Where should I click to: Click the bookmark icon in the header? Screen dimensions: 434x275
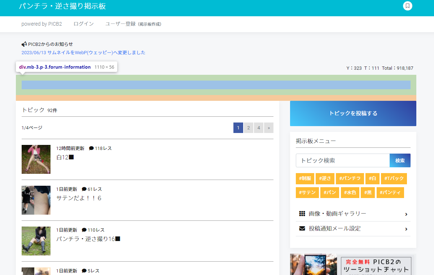pyautogui.click(x=407, y=6)
